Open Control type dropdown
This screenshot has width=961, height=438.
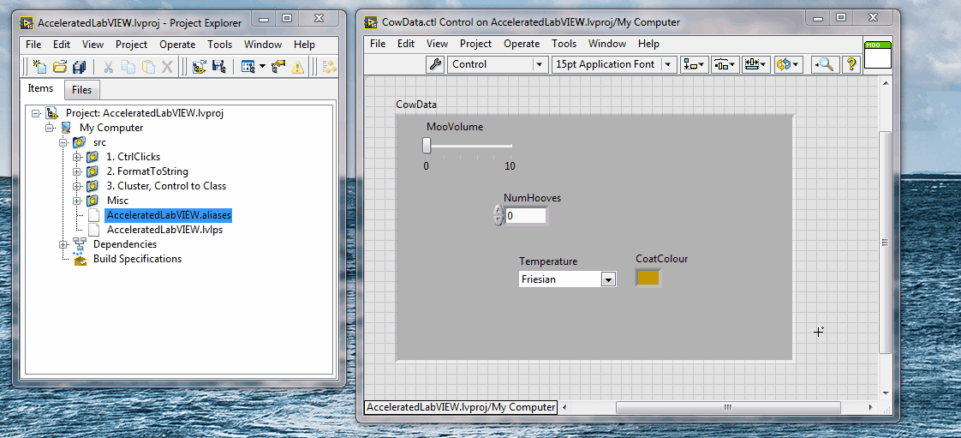point(497,64)
